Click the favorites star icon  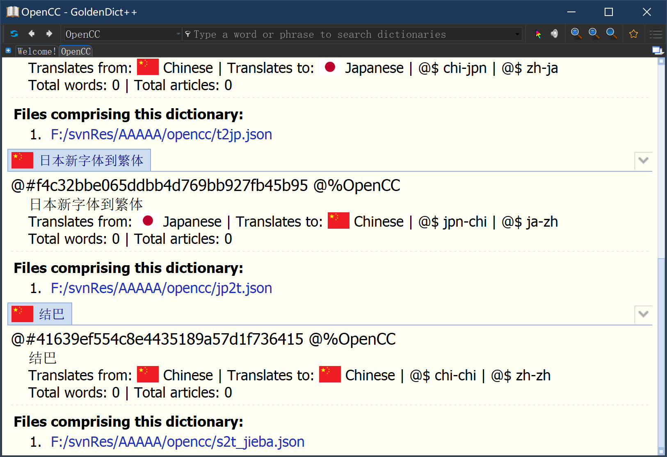point(633,34)
